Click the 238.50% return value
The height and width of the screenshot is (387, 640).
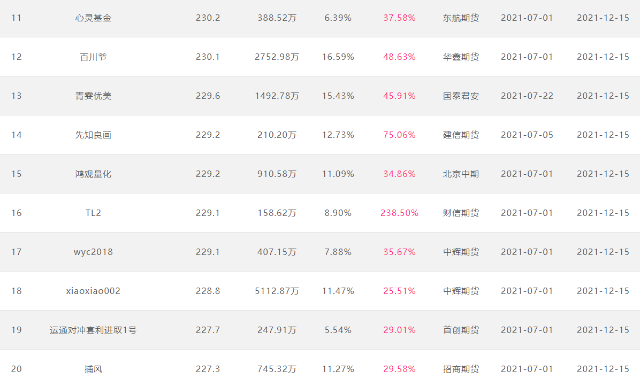click(399, 213)
